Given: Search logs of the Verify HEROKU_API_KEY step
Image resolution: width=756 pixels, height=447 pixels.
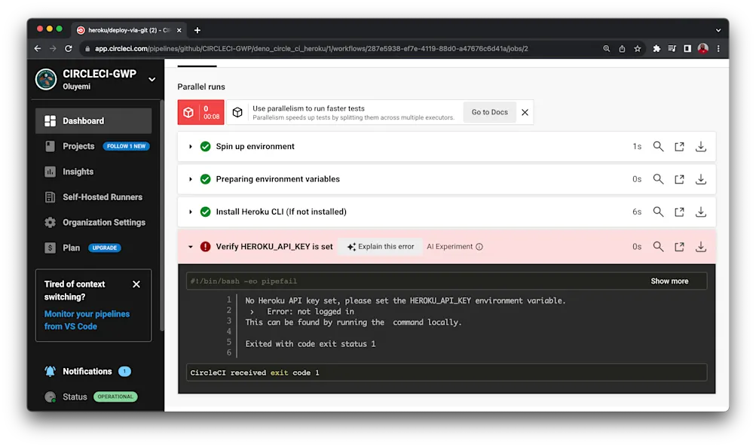Looking at the screenshot, I should coord(658,246).
